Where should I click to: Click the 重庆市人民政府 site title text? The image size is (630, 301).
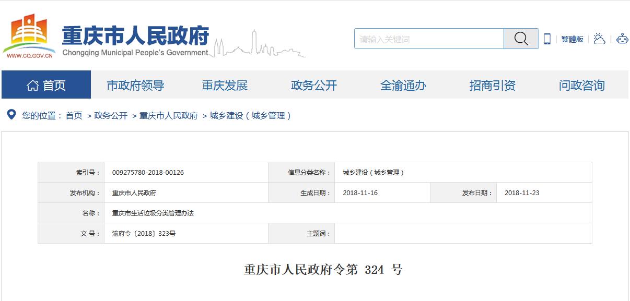[x=135, y=35]
